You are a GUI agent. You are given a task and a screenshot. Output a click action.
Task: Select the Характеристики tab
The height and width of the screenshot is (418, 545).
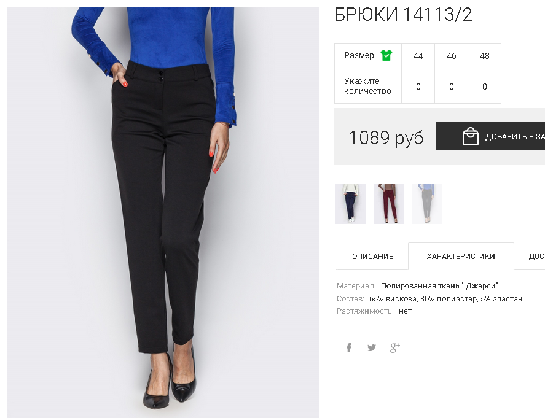461,256
